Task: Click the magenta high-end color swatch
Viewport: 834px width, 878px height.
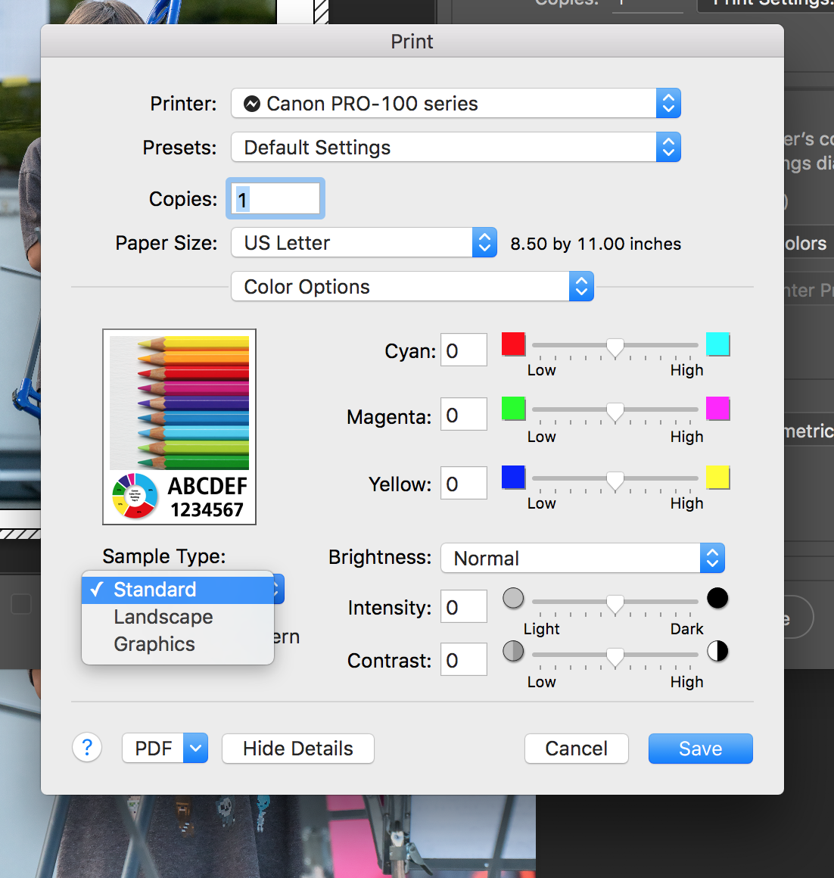Action: pyautogui.click(x=717, y=409)
